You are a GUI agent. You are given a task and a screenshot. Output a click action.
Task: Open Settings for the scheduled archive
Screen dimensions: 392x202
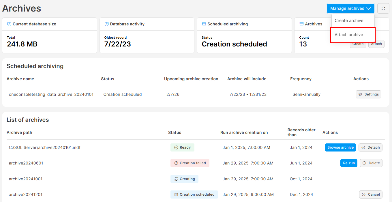pyautogui.click(x=368, y=94)
